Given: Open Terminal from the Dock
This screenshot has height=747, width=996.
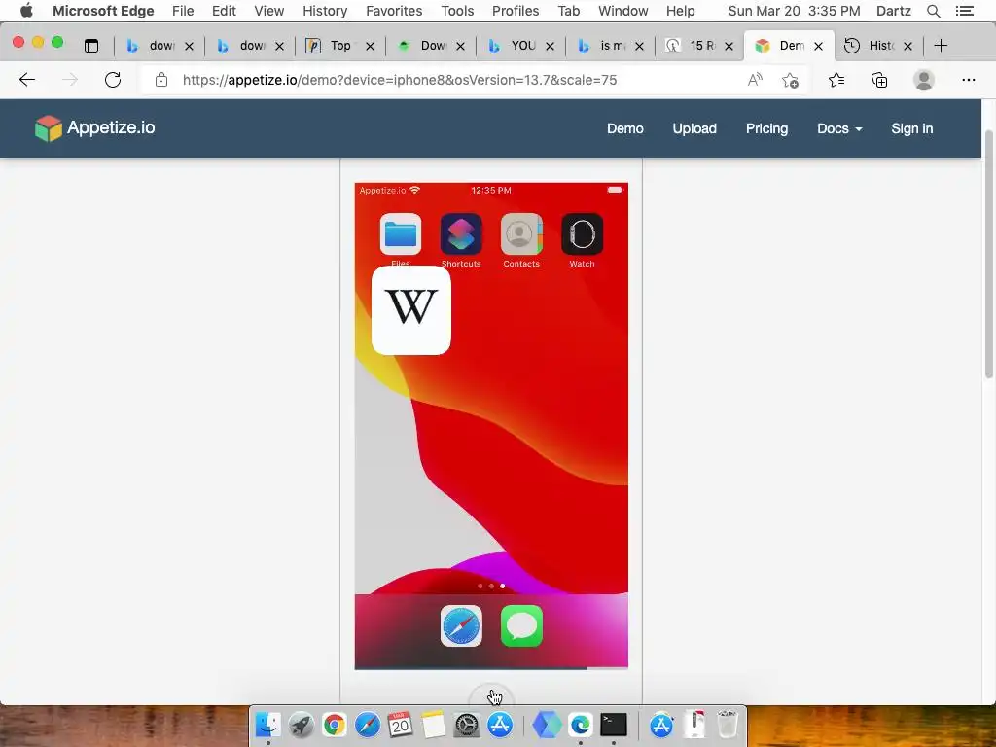Looking at the screenshot, I should click(x=614, y=724).
